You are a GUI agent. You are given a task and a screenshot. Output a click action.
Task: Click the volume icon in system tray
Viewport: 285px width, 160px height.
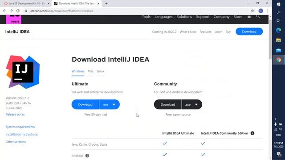coord(281,129)
